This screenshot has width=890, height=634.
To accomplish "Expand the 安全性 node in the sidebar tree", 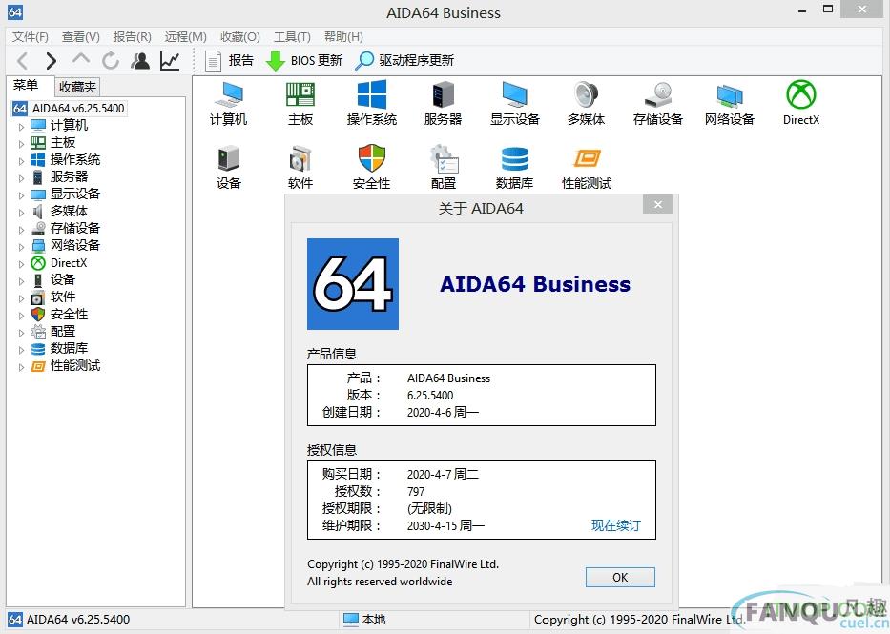I will [22, 316].
